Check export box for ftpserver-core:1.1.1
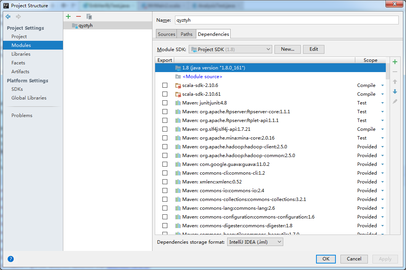Screen dimensions: 406x270 pos(165,112)
